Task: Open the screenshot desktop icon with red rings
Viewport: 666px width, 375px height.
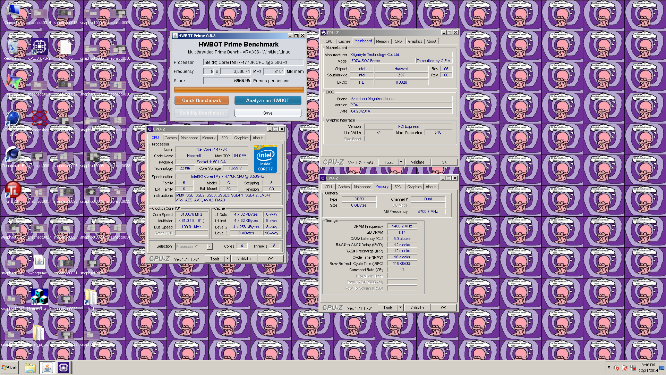Action: (x=39, y=121)
